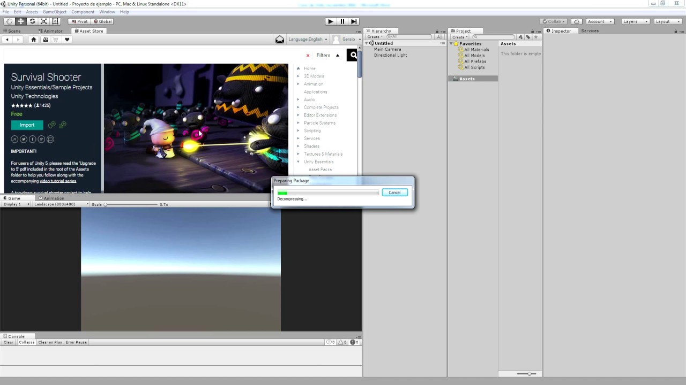Screen dimensions: 686x385
Task: Clear the Console with the Clear button
Action: pyautogui.click(x=9, y=342)
